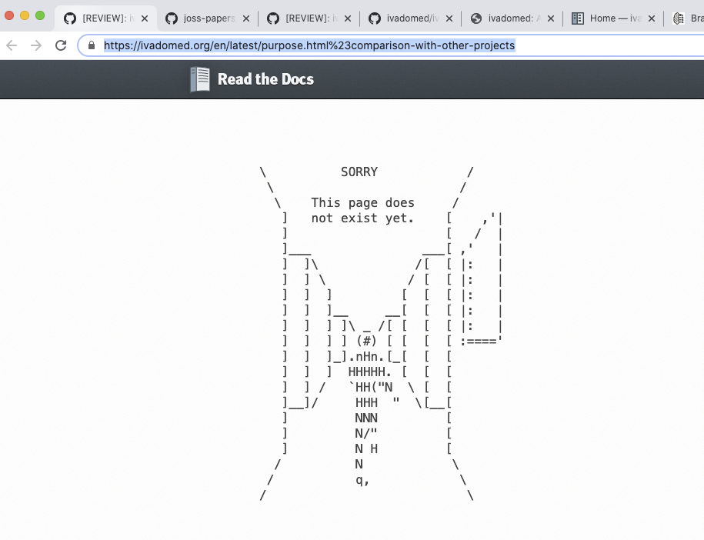Switch to the joss-papers tab
The image size is (704, 540).
(x=208, y=18)
